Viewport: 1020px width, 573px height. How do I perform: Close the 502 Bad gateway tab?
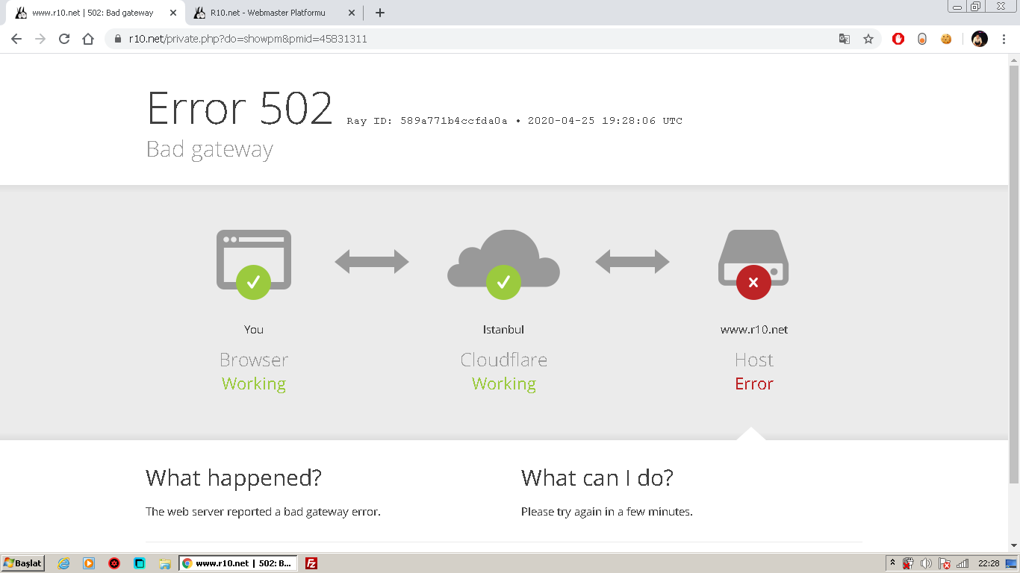173,13
